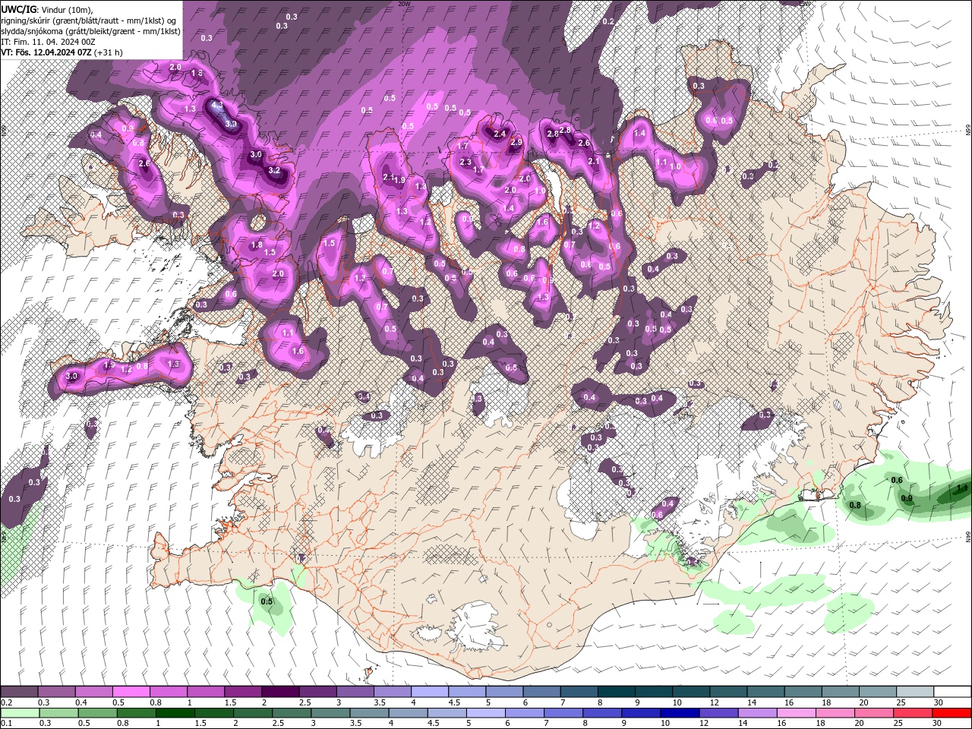Click the lavender snow-scale swatch labeled 4

(428, 692)
